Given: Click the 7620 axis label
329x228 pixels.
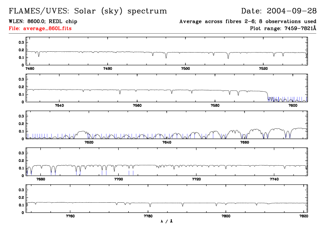Looking at the screenshot, I should click(89, 143).
